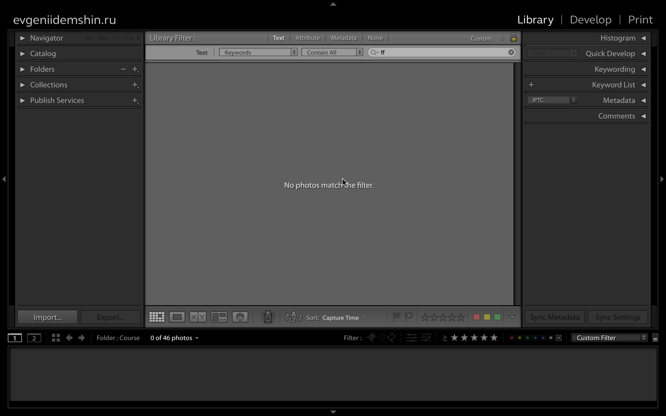Click the keyword search input field

pyautogui.click(x=442, y=52)
